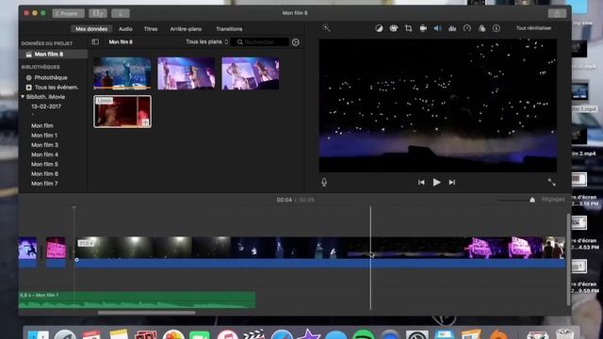Switch to Mes données tab
603x339 pixels.
[91, 29]
